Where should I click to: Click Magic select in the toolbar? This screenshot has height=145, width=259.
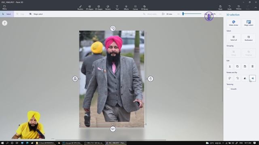pos(36,14)
